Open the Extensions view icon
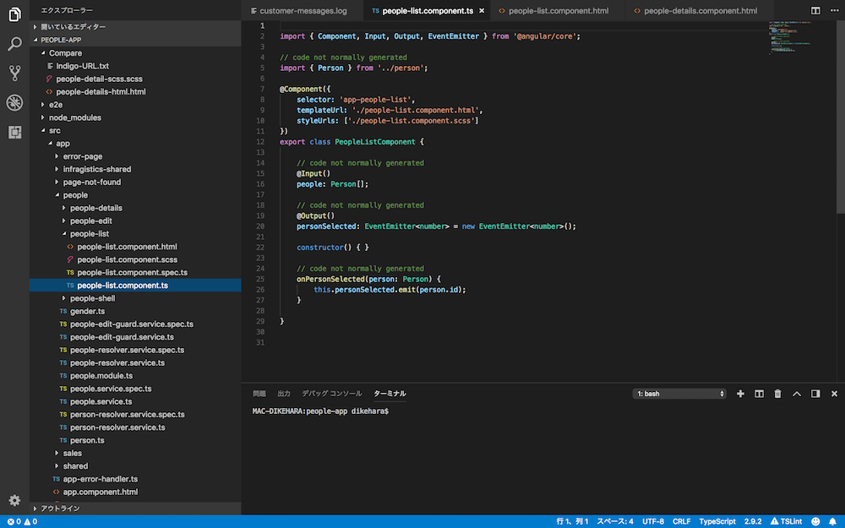The height and width of the screenshot is (528, 845). pos(14,133)
